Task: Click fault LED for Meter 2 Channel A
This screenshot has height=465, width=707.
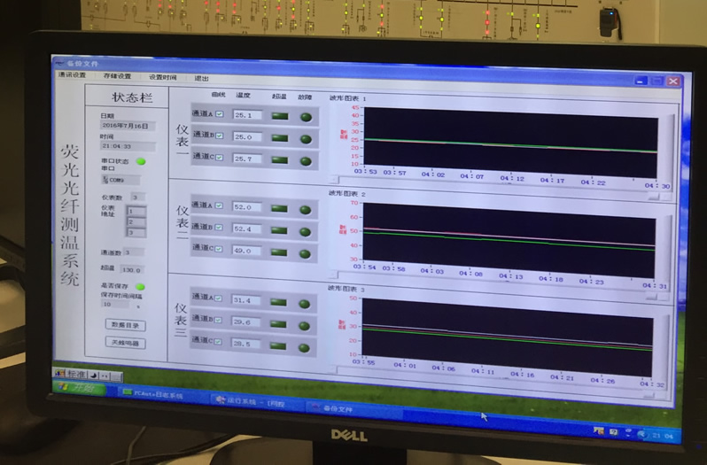Action: coord(306,208)
